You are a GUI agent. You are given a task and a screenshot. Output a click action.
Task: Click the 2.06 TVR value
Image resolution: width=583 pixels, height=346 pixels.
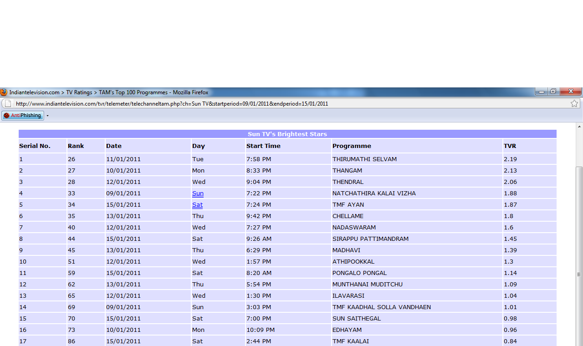(510, 182)
